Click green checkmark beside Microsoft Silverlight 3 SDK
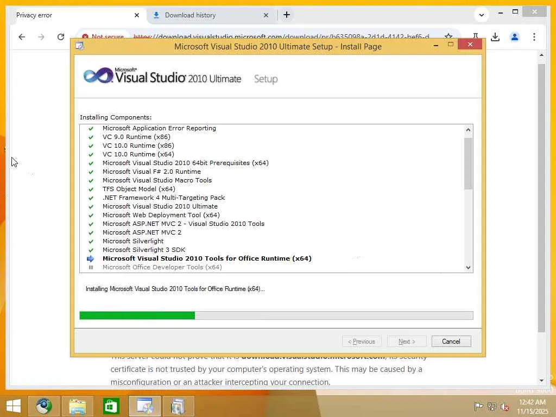Image resolution: width=556 pixels, height=417 pixels. pyautogui.click(x=91, y=250)
